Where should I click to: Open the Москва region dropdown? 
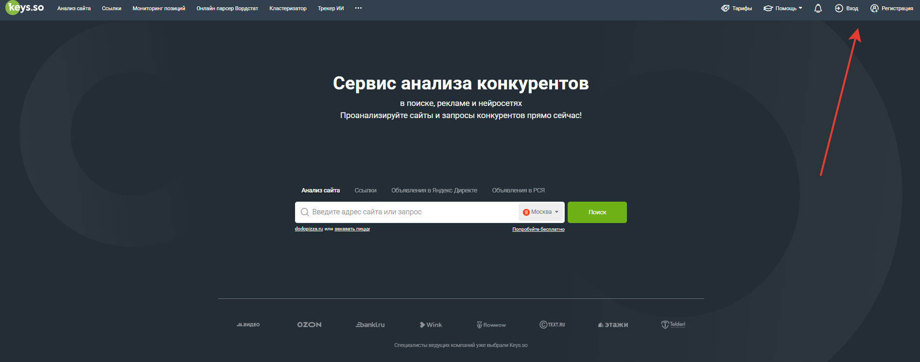point(541,212)
